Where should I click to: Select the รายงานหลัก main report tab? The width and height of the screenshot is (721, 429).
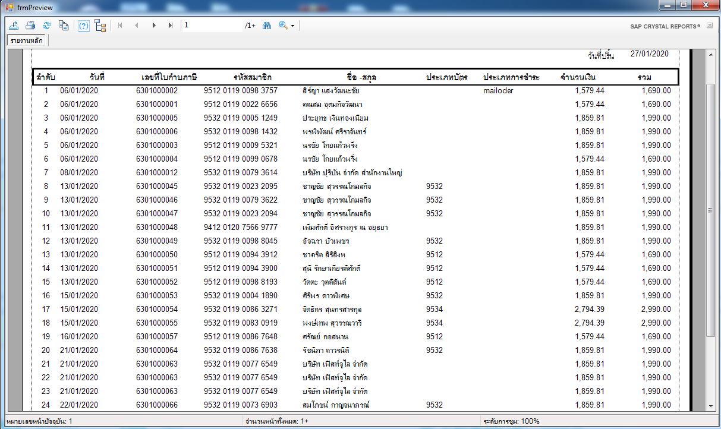[x=27, y=40]
